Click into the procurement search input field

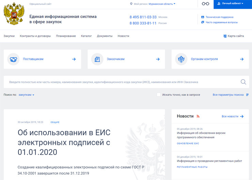pos(123,82)
